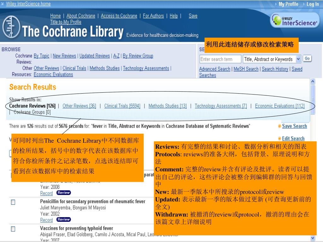Open Other Reviews in Browse section

point(46,68)
